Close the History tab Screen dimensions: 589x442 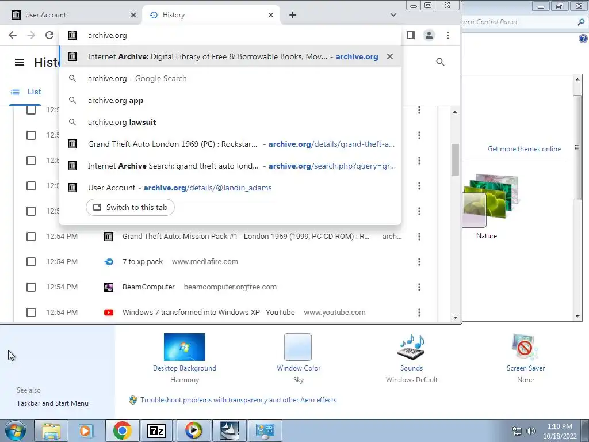coord(271,15)
